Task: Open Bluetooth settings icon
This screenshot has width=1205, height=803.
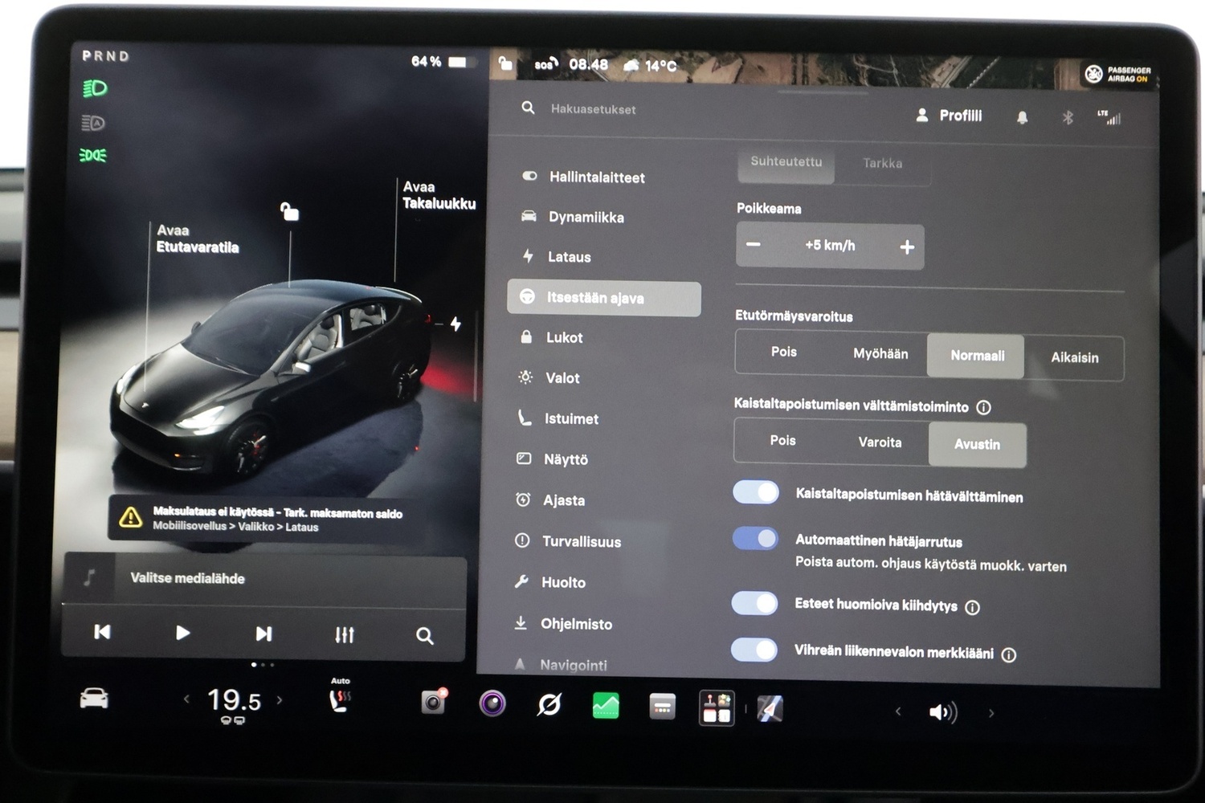Action: click(x=1068, y=117)
